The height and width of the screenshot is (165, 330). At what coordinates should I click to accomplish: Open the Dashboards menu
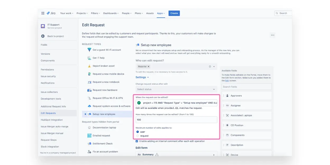point(111,13)
